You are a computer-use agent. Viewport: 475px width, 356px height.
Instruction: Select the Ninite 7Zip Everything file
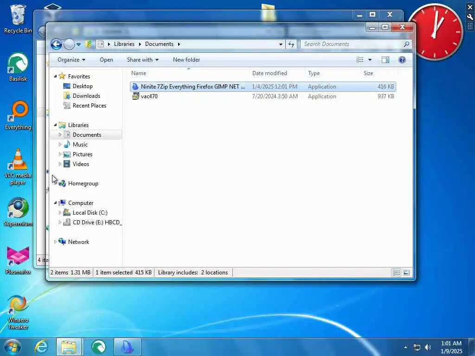[263, 87]
